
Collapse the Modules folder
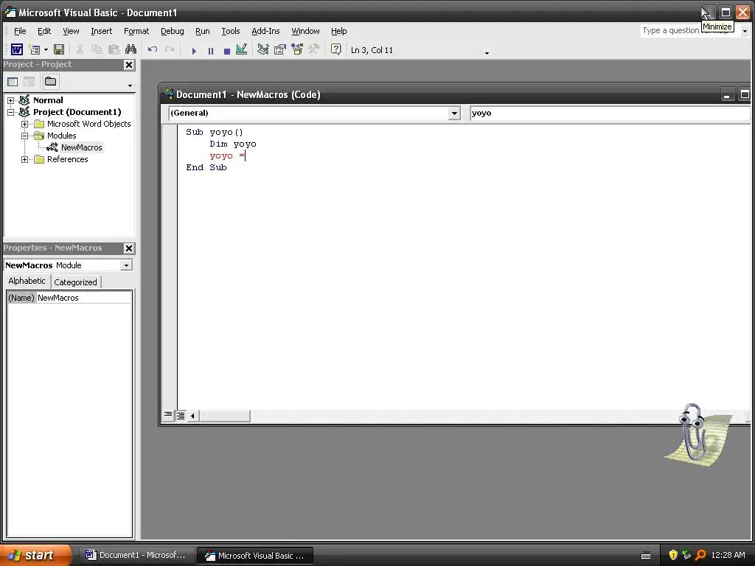(24, 136)
